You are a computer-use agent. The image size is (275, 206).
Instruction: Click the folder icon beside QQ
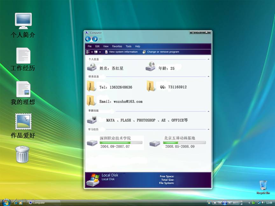151,86
